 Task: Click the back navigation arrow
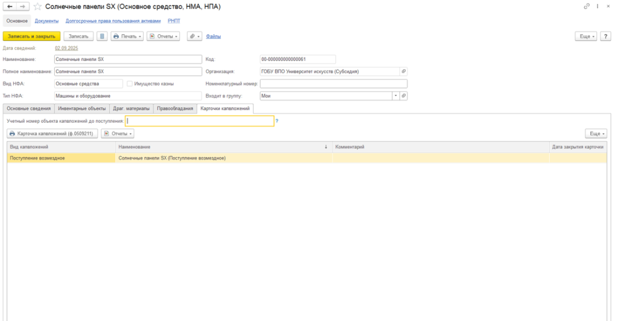(10, 7)
